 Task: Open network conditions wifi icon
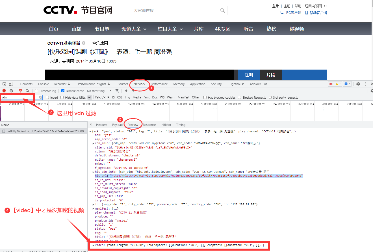[x=117, y=91]
